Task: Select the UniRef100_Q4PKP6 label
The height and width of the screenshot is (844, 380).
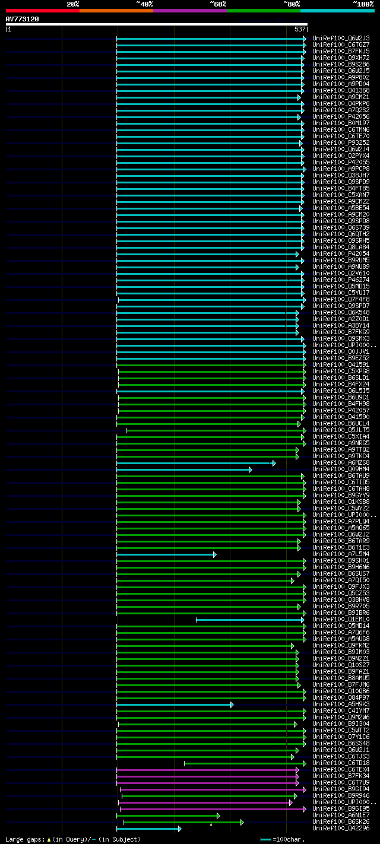Action: pyautogui.click(x=341, y=103)
